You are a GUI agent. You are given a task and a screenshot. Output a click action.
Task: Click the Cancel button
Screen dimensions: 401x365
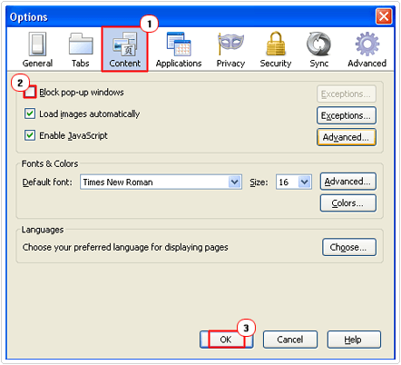pos(290,340)
